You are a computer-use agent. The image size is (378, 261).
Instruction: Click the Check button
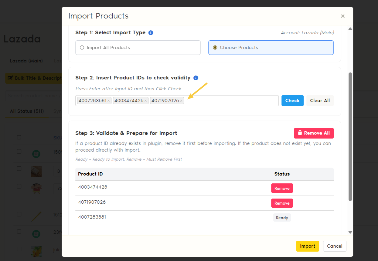tap(292, 101)
